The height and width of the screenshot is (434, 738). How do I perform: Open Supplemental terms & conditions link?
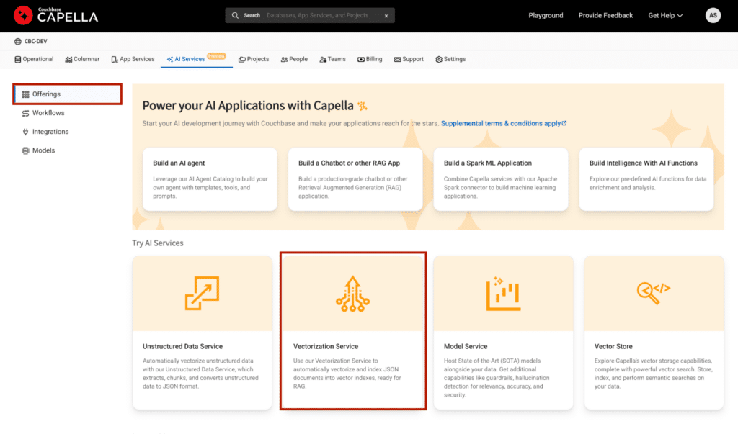[501, 123]
